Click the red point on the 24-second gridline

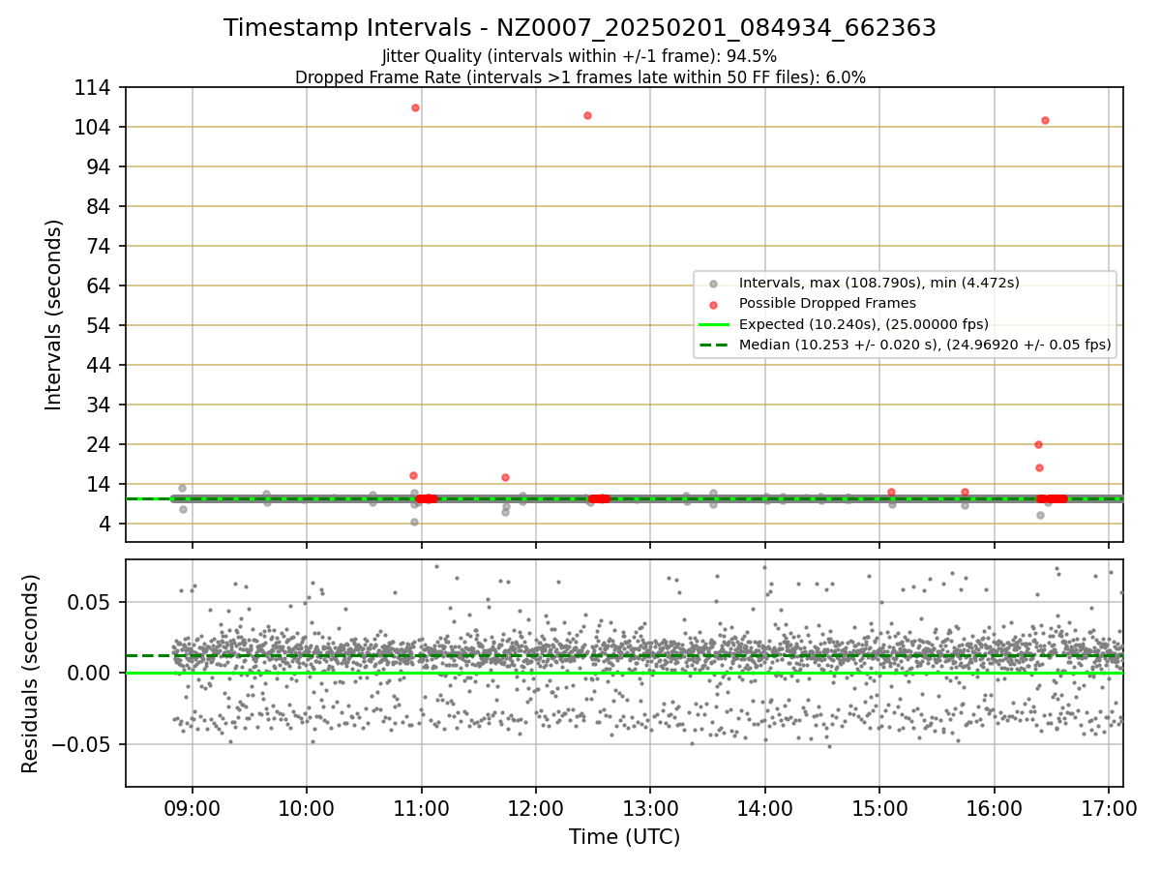coord(1038,444)
